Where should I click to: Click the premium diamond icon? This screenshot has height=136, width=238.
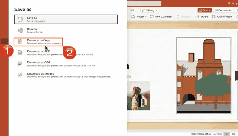tap(229, 3)
